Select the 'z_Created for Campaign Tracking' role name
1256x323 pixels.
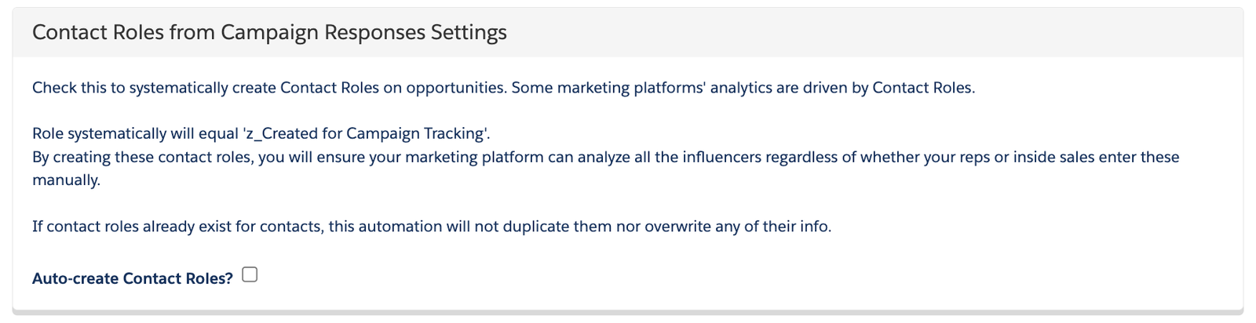[x=367, y=133]
